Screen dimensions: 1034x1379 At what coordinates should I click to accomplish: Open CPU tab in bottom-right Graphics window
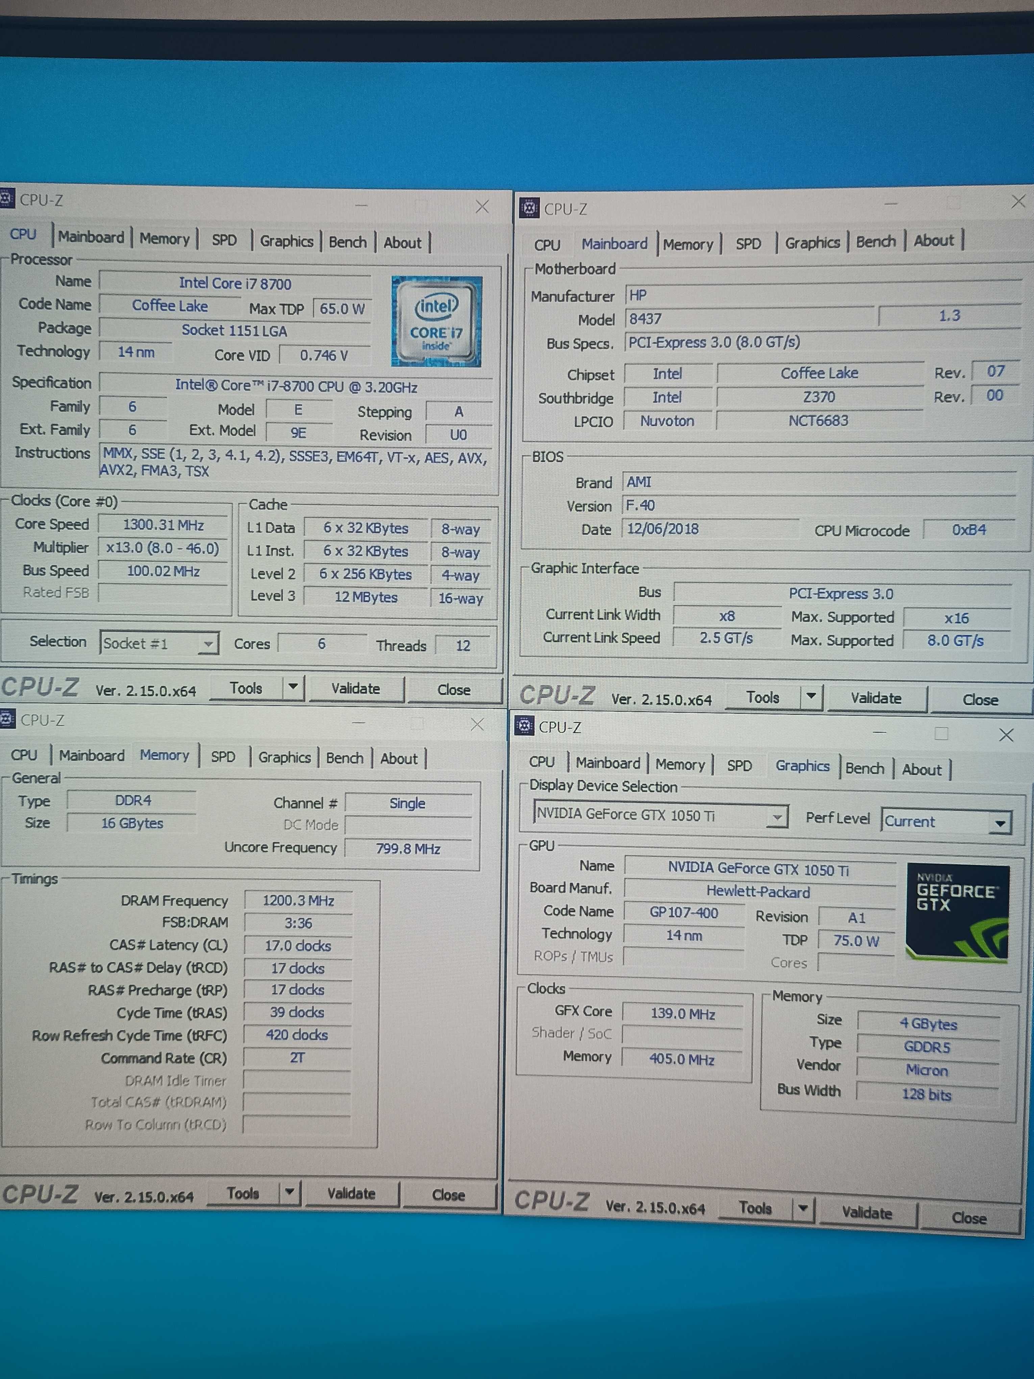coord(542,762)
